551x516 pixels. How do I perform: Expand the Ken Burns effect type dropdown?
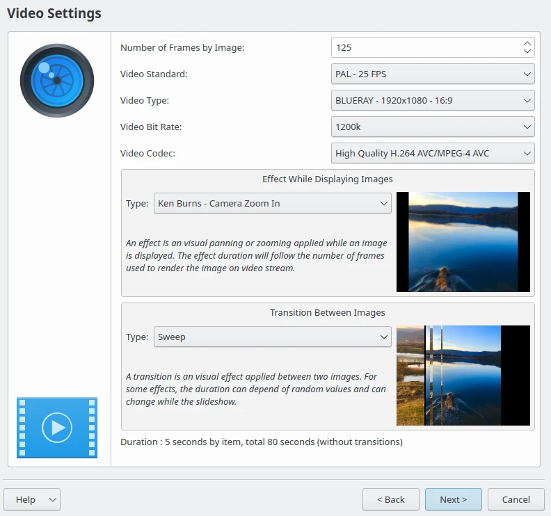click(x=272, y=204)
